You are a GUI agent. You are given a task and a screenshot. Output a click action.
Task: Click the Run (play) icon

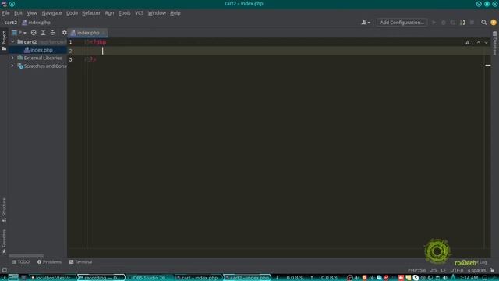(434, 23)
